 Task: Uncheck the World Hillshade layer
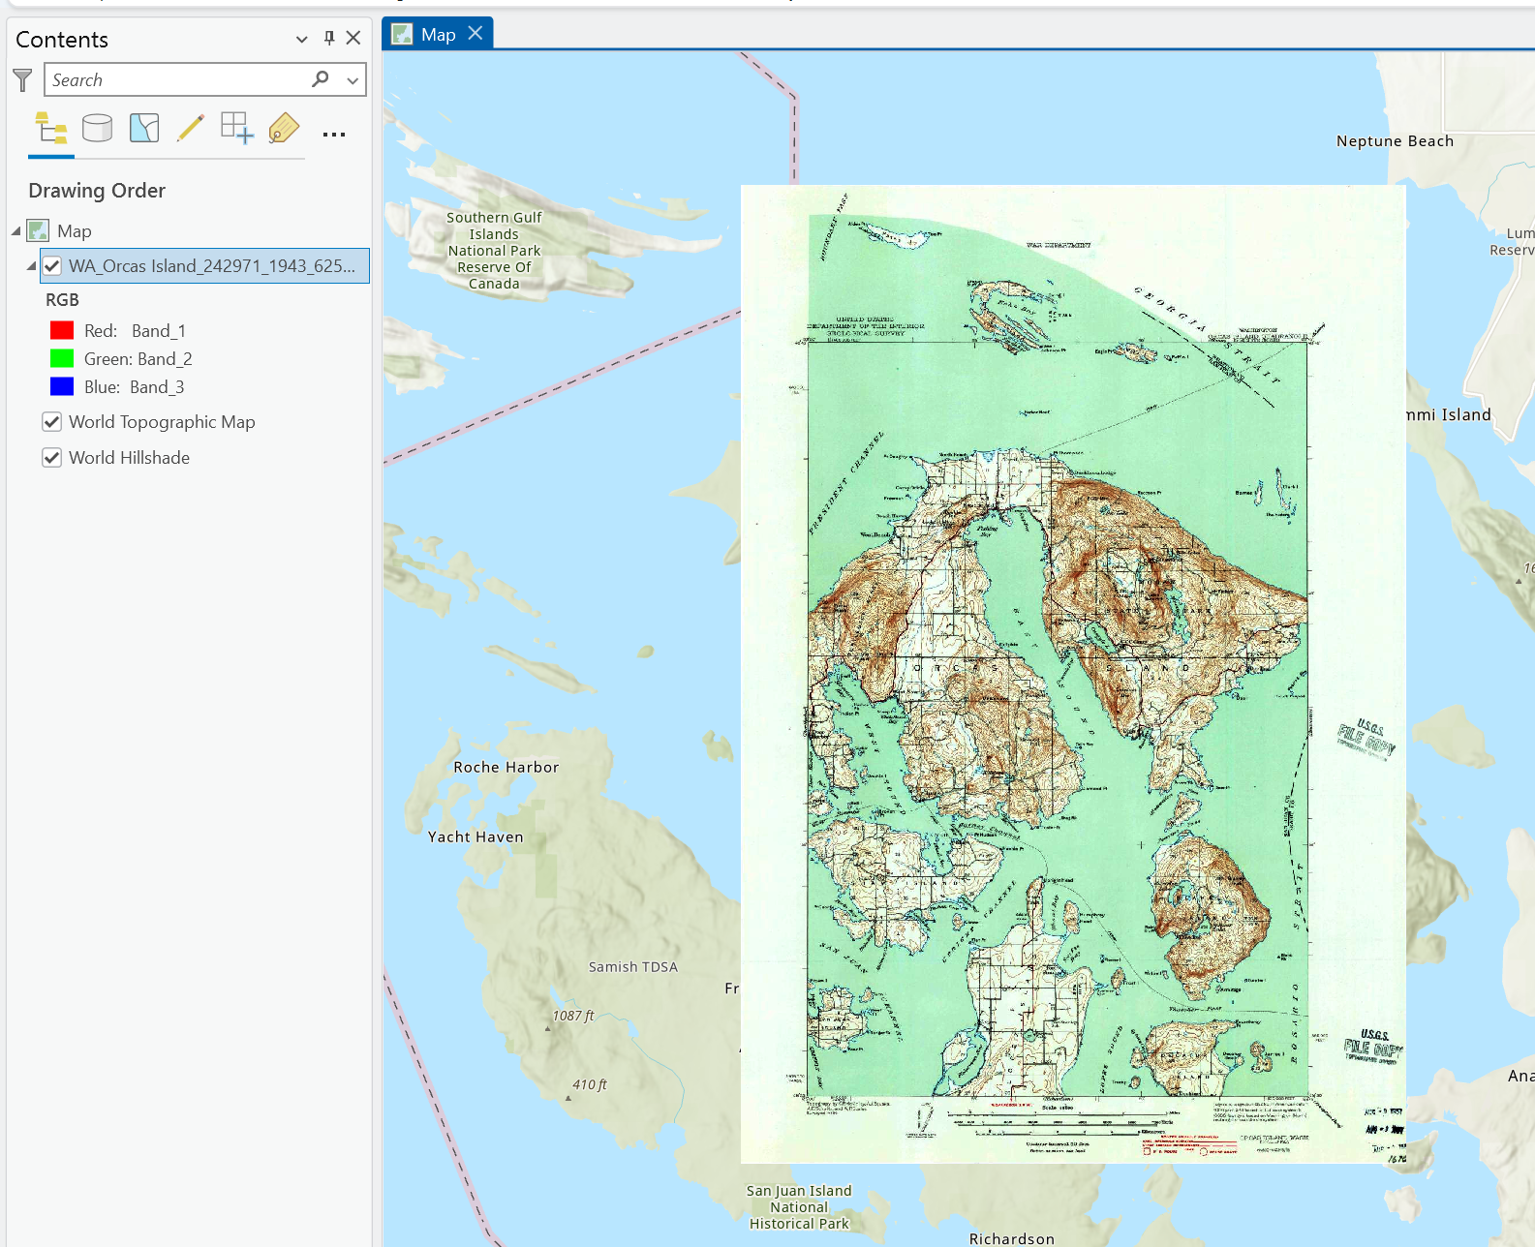point(52,458)
